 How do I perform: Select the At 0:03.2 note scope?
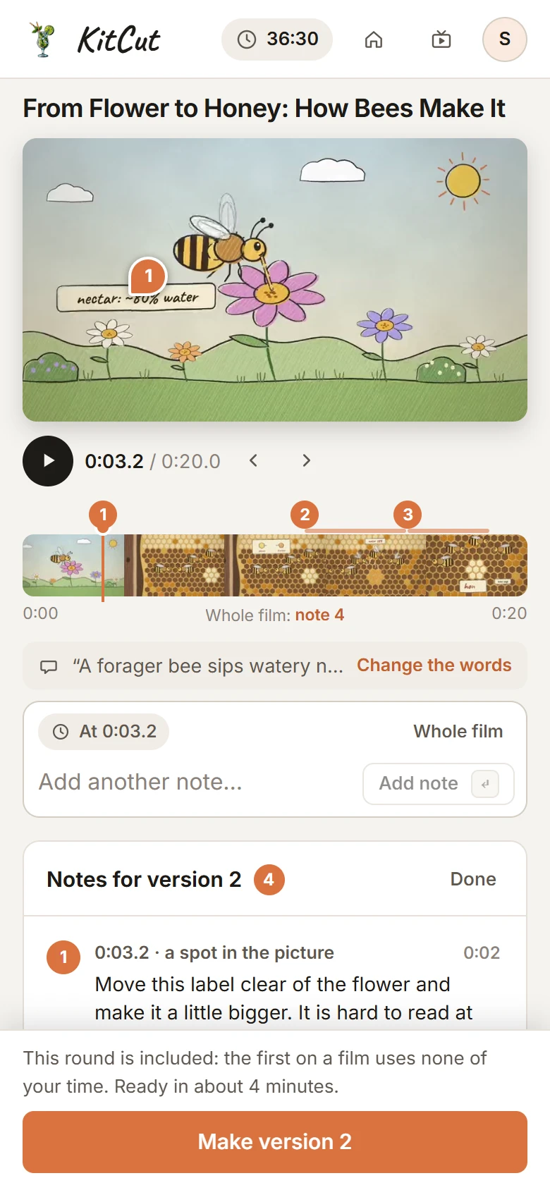click(x=104, y=732)
